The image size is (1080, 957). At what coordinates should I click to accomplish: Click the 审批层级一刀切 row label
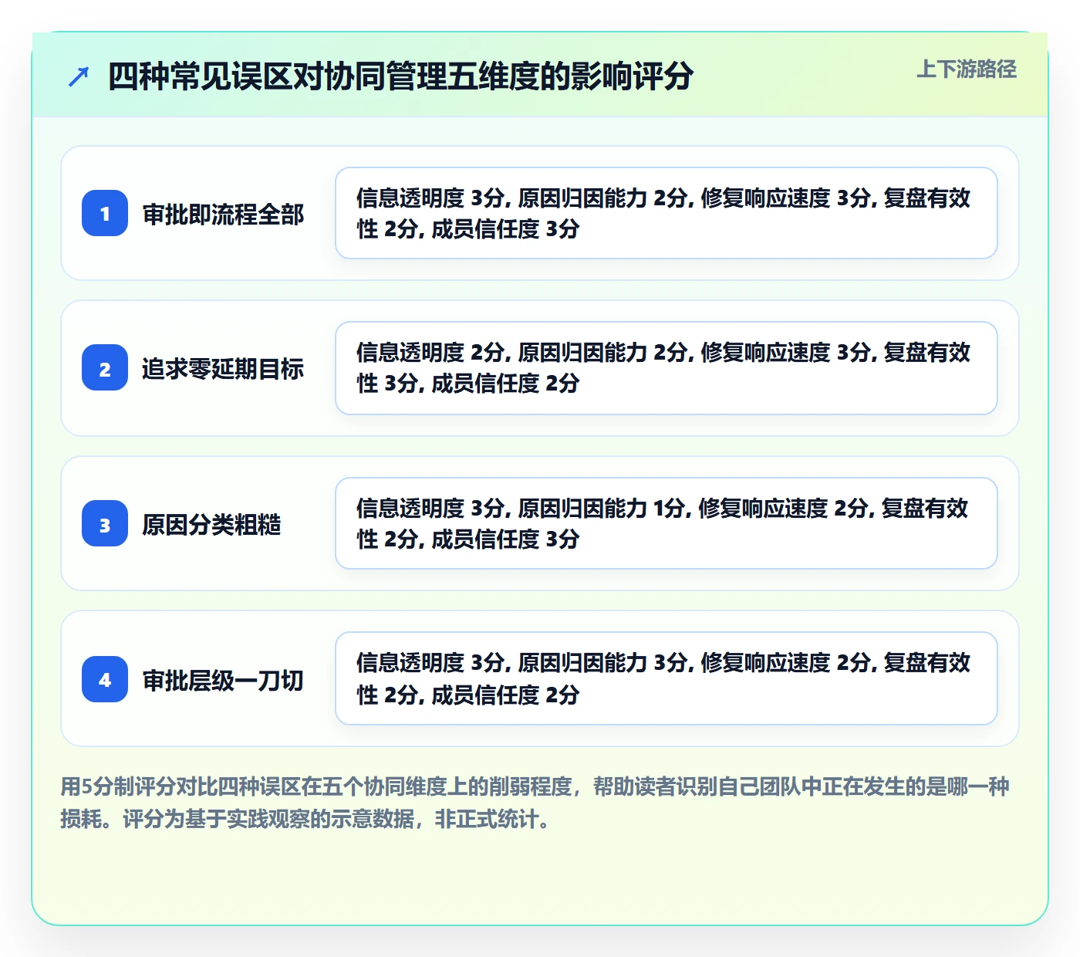tap(223, 680)
